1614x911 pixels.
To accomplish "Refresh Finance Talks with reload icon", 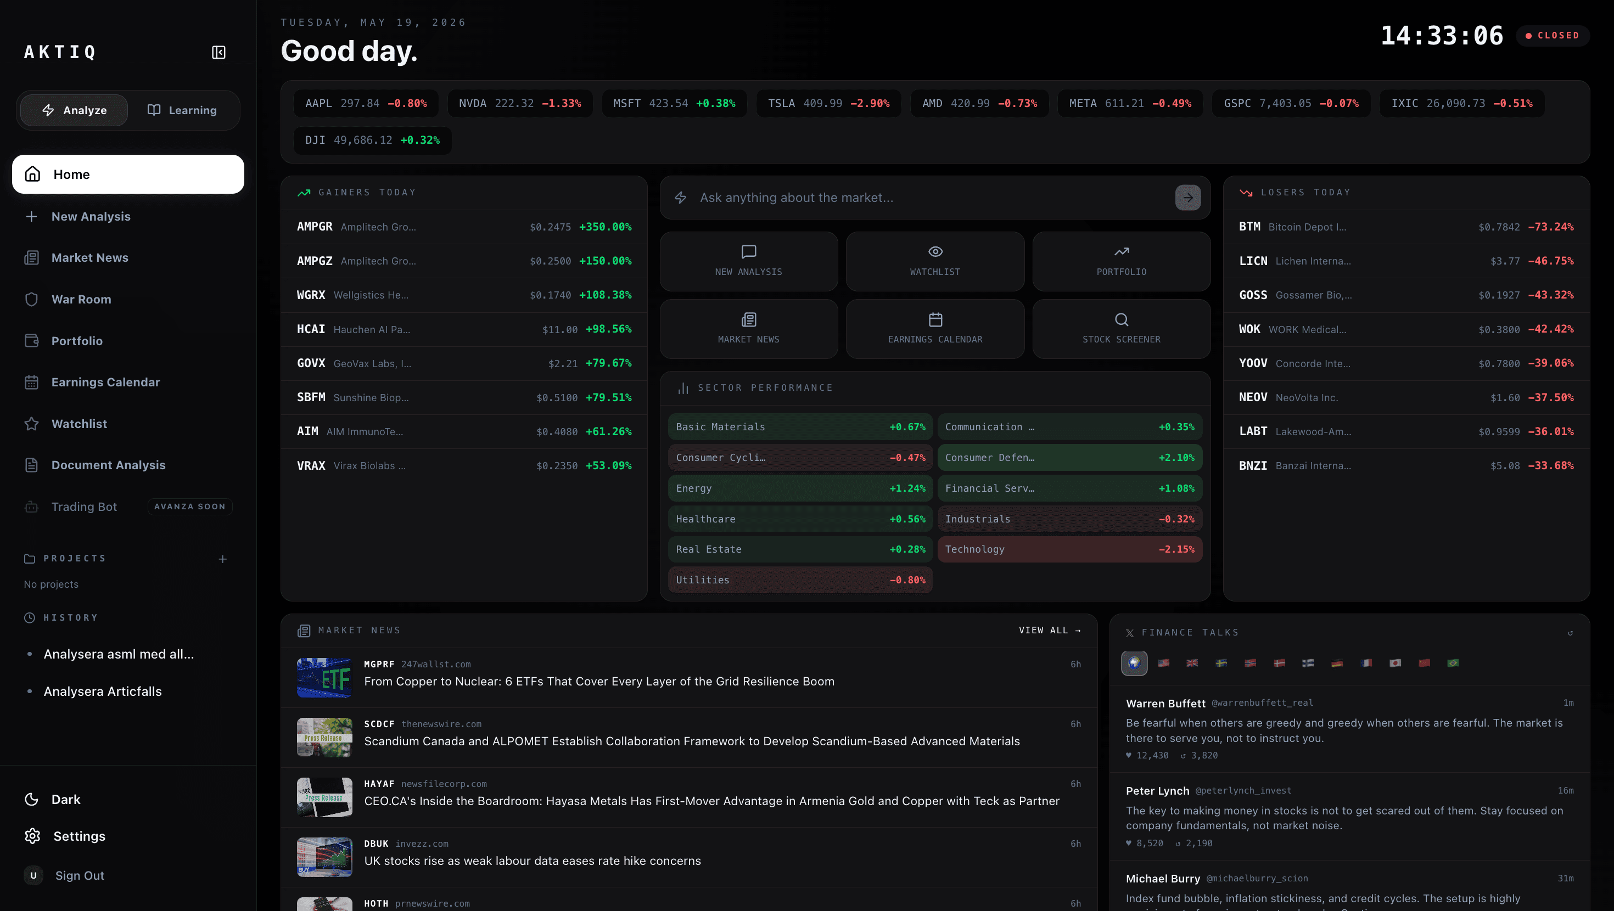I will pyautogui.click(x=1570, y=633).
